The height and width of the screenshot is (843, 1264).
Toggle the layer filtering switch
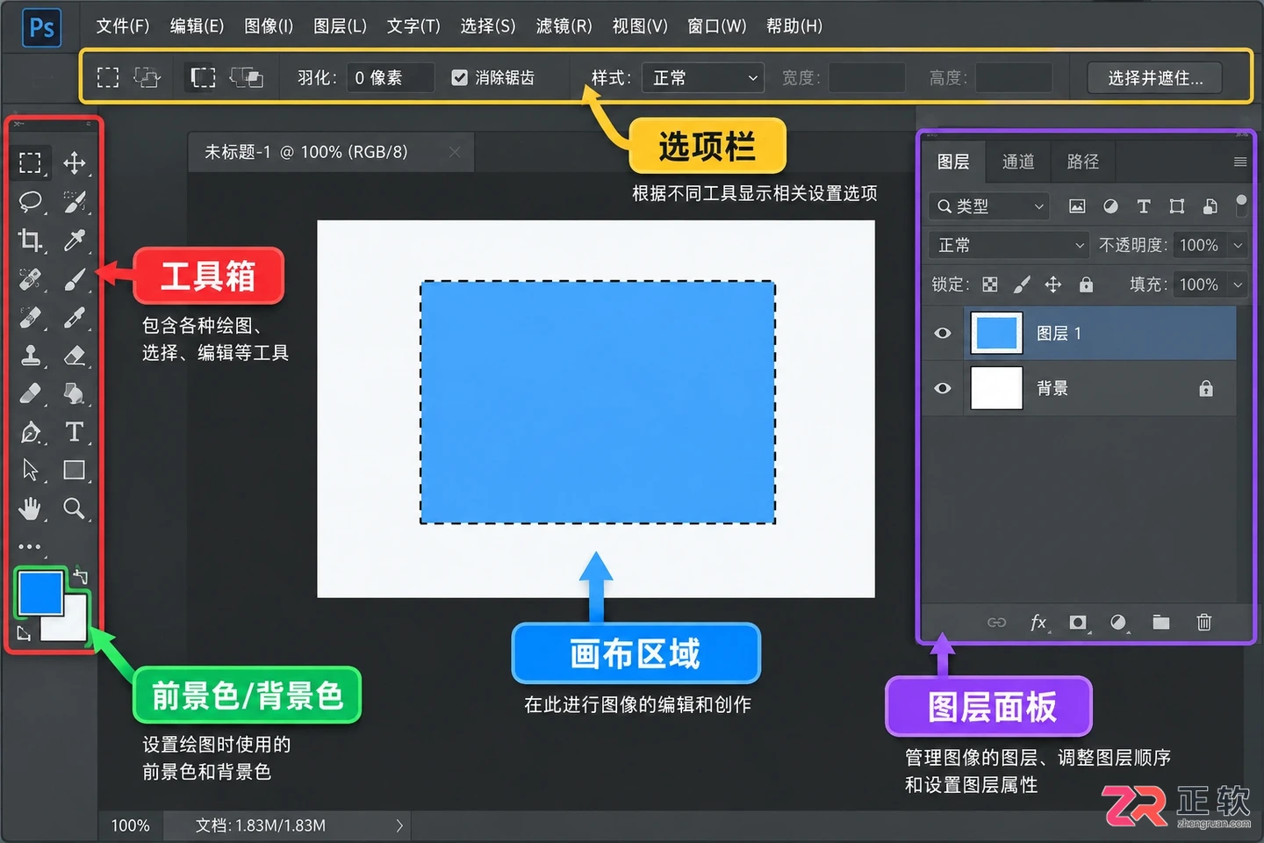1241,205
